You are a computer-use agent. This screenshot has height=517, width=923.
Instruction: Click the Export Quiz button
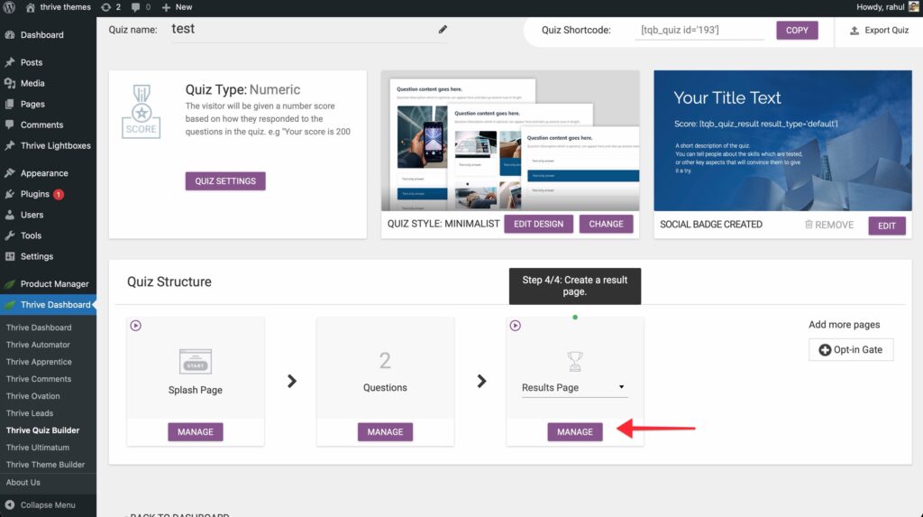tap(879, 30)
